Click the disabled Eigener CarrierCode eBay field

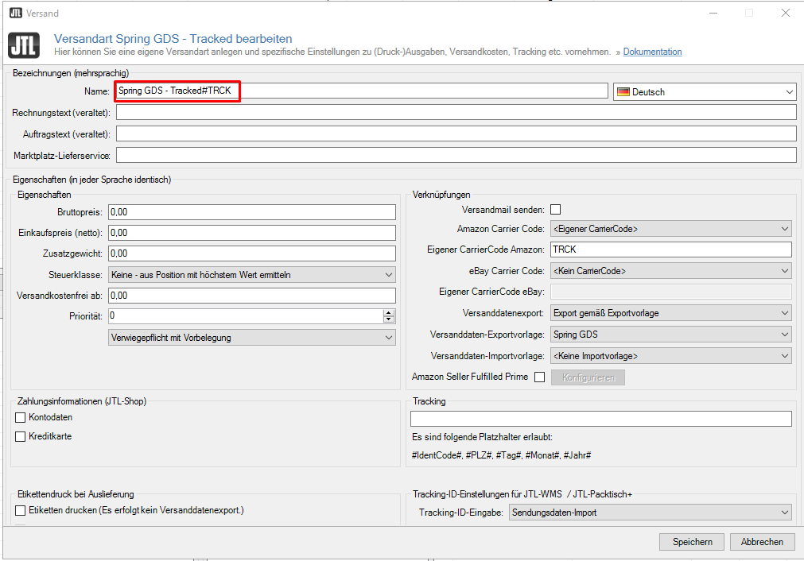coord(670,292)
